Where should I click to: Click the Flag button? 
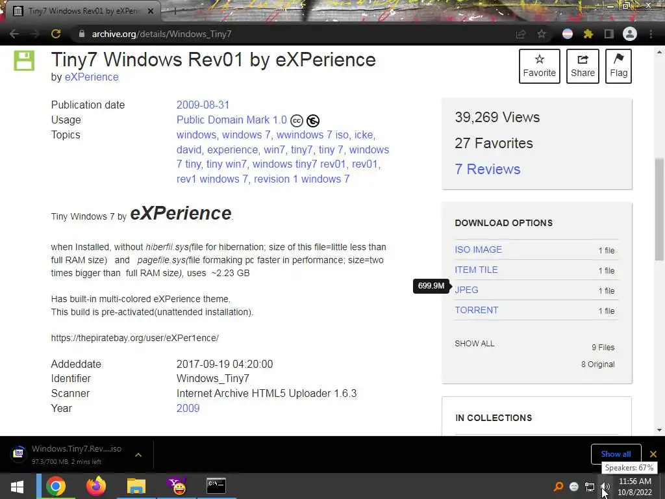tap(618, 66)
